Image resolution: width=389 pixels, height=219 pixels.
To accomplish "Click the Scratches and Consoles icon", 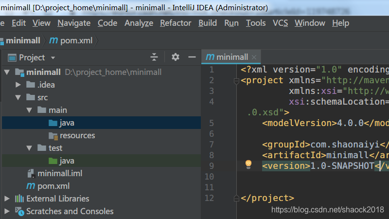I will tap(19, 211).
